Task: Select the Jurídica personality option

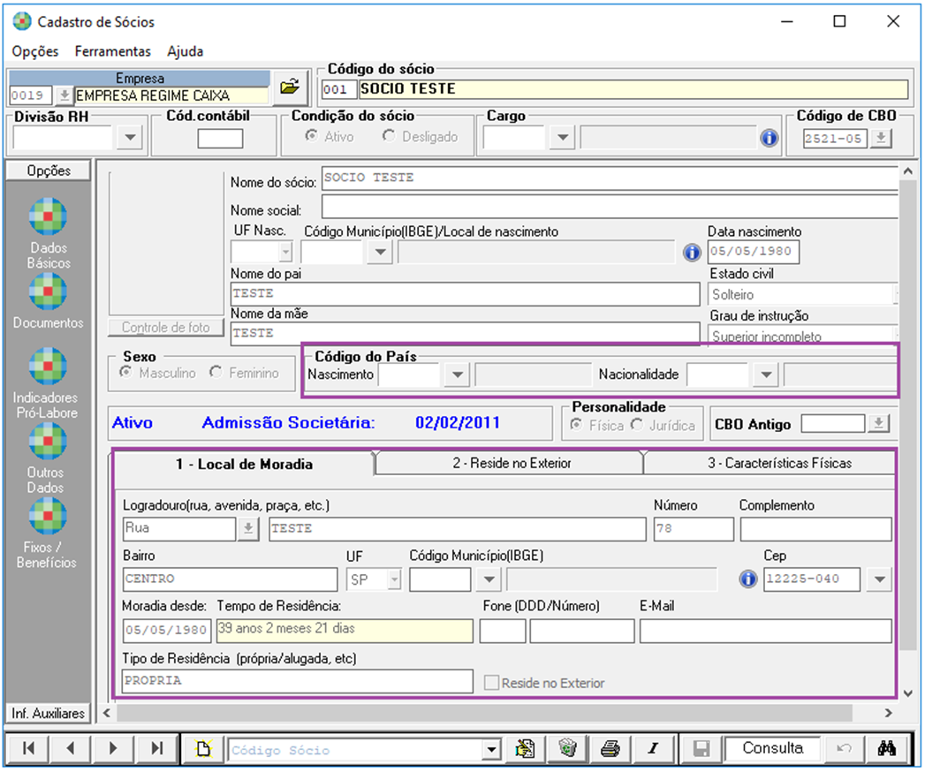Action: (636, 425)
